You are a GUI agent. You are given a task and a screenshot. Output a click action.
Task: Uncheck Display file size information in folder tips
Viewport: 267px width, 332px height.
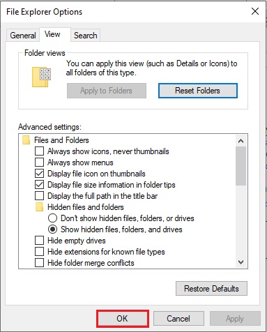39,185
